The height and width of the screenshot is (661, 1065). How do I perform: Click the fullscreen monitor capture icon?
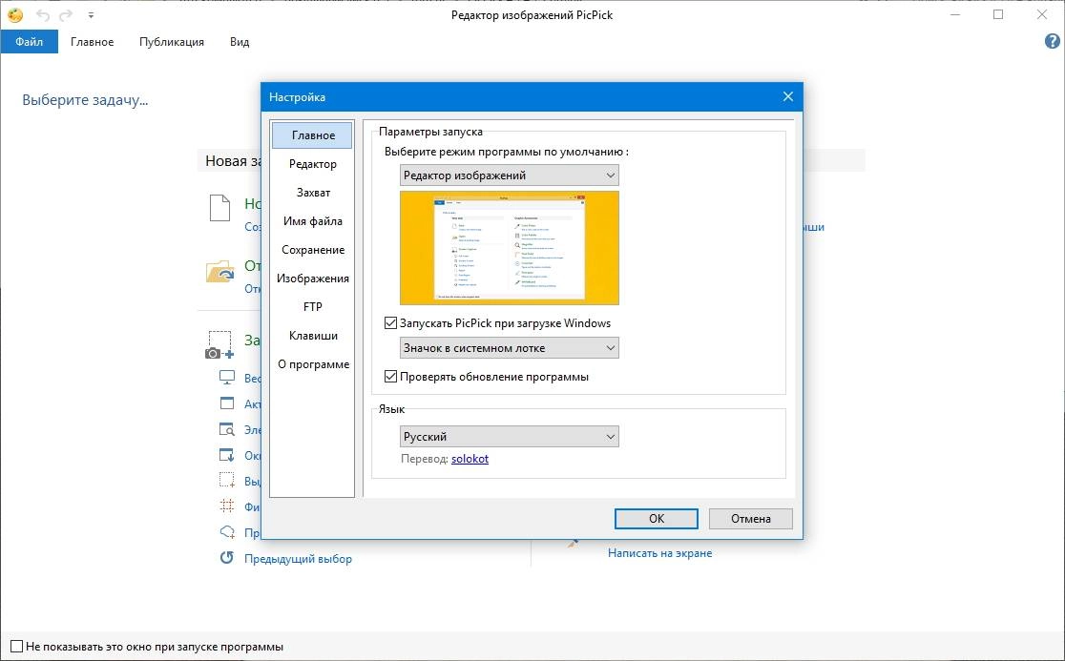tap(227, 378)
